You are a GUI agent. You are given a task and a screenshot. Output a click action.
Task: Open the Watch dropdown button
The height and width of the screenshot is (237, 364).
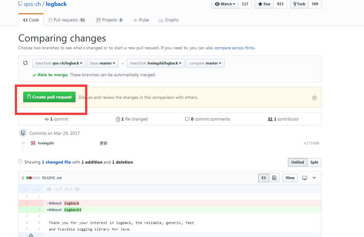coord(225,4)
